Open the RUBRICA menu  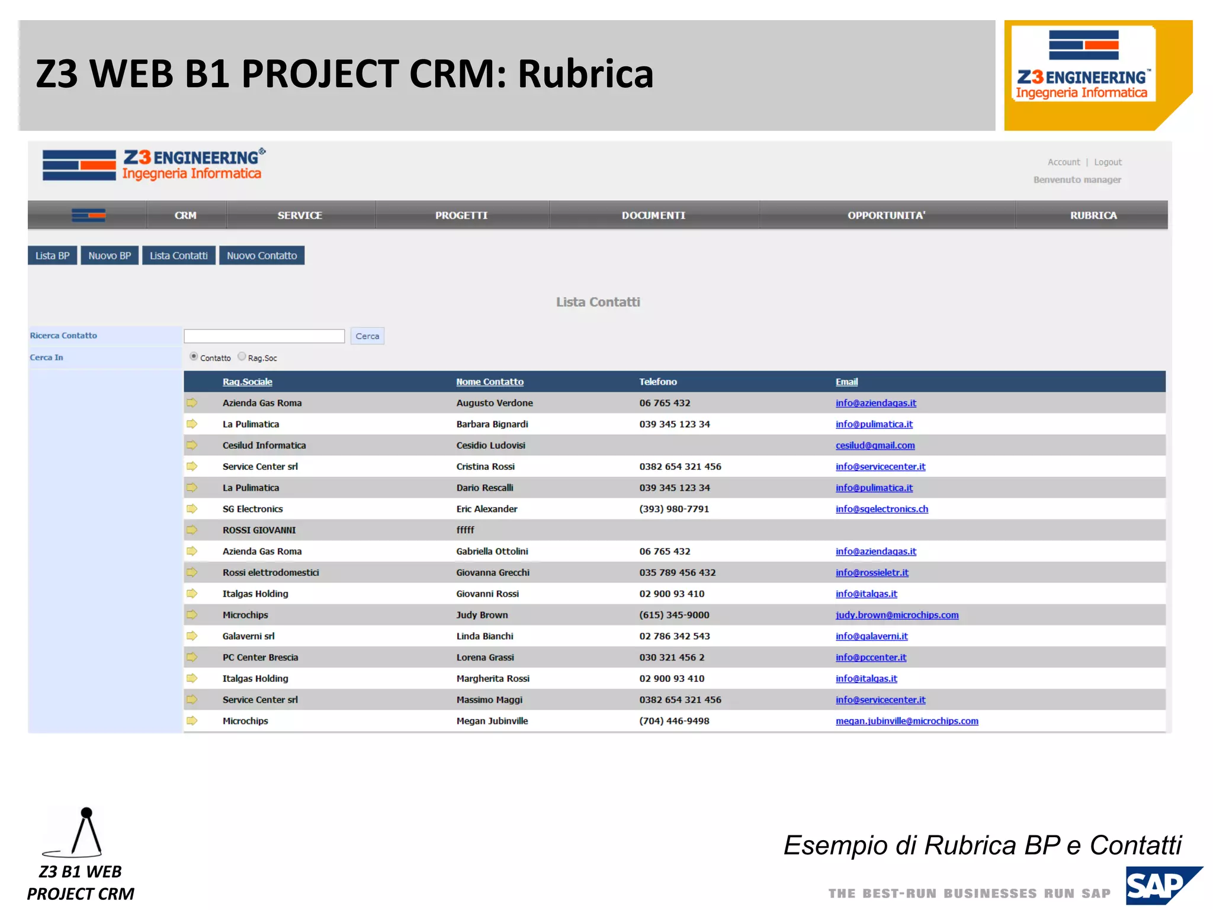pos(1093,215)
